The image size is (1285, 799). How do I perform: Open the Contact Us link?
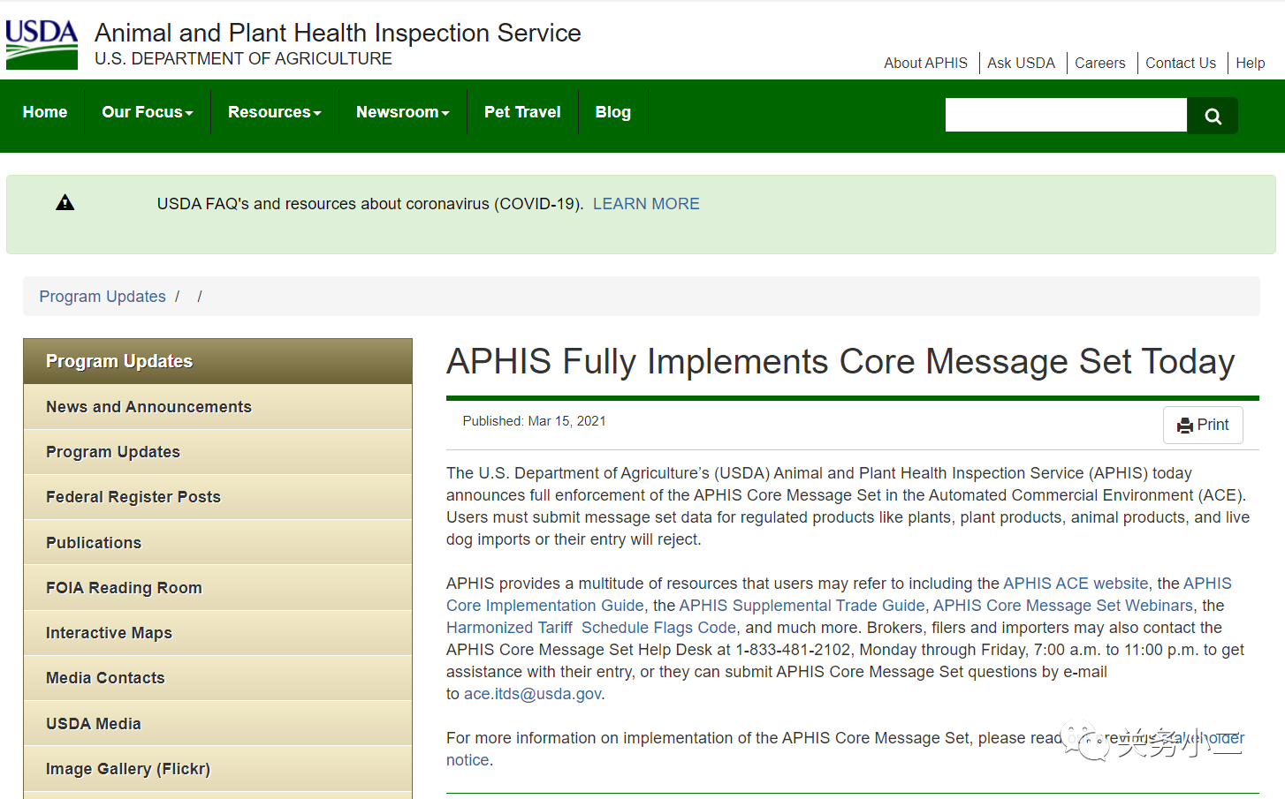pyautogui.click(x=1181, y=63)
